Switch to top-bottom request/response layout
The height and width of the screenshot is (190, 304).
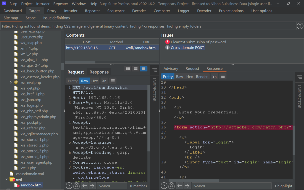click(x=136, y=69)
